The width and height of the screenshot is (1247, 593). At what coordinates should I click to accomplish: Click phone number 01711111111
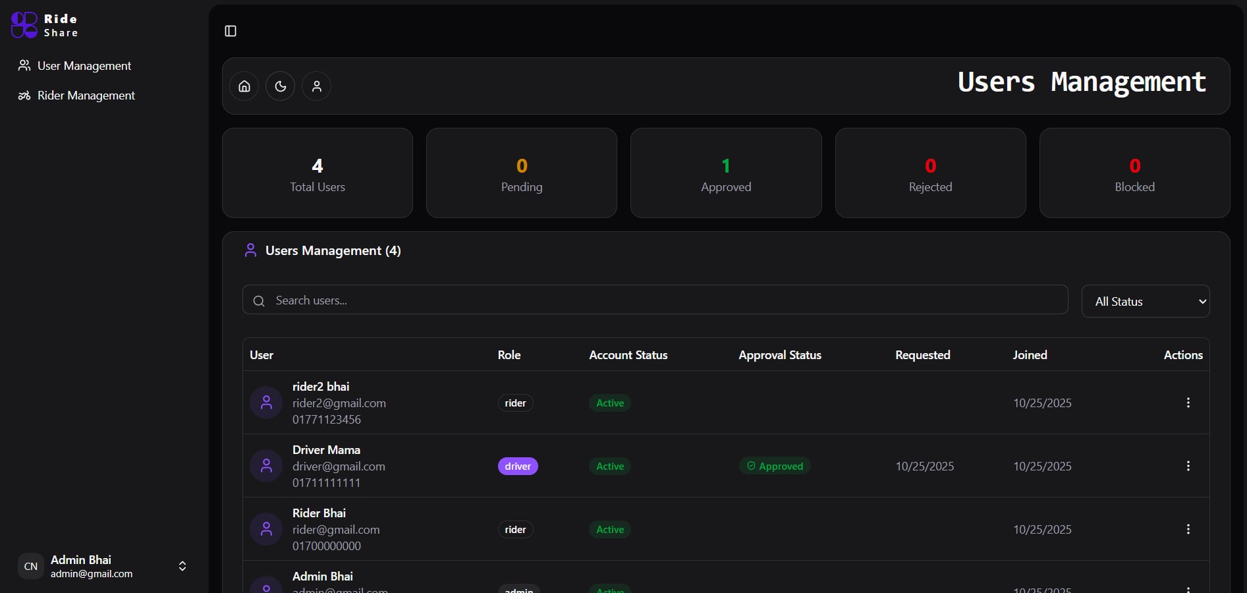click(326, 483)
